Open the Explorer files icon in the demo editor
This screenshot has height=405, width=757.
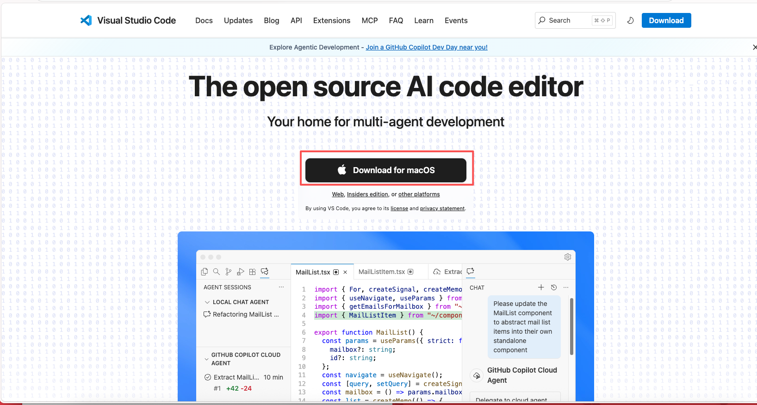[205, 272]
